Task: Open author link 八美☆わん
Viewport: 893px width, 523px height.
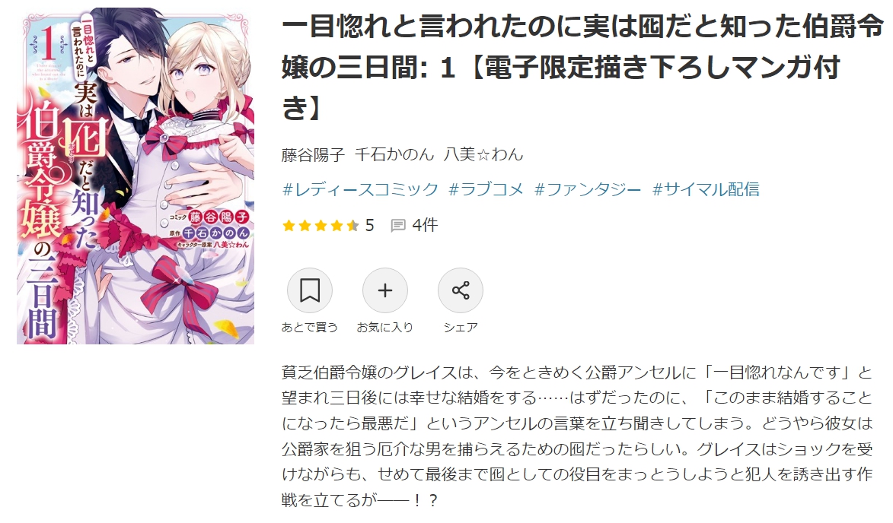Action: (483, 154)
